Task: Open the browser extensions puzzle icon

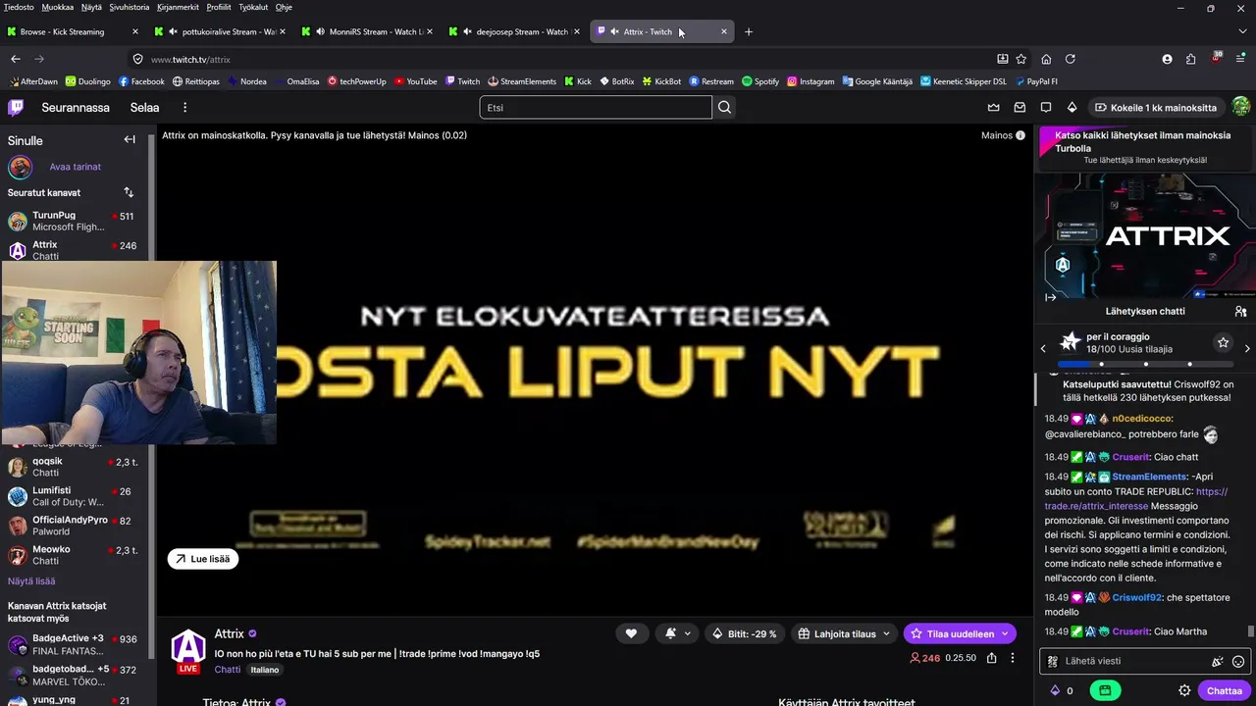Action: tap(1191, 59)
